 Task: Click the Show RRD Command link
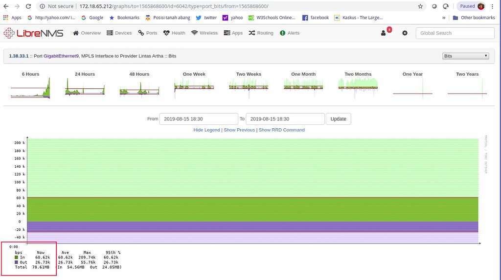281,130
